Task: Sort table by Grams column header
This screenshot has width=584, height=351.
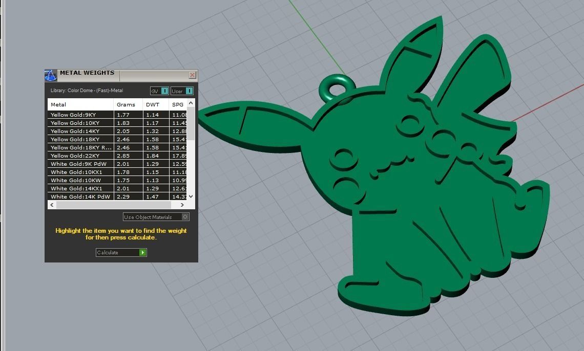Action: click(128, 104)
